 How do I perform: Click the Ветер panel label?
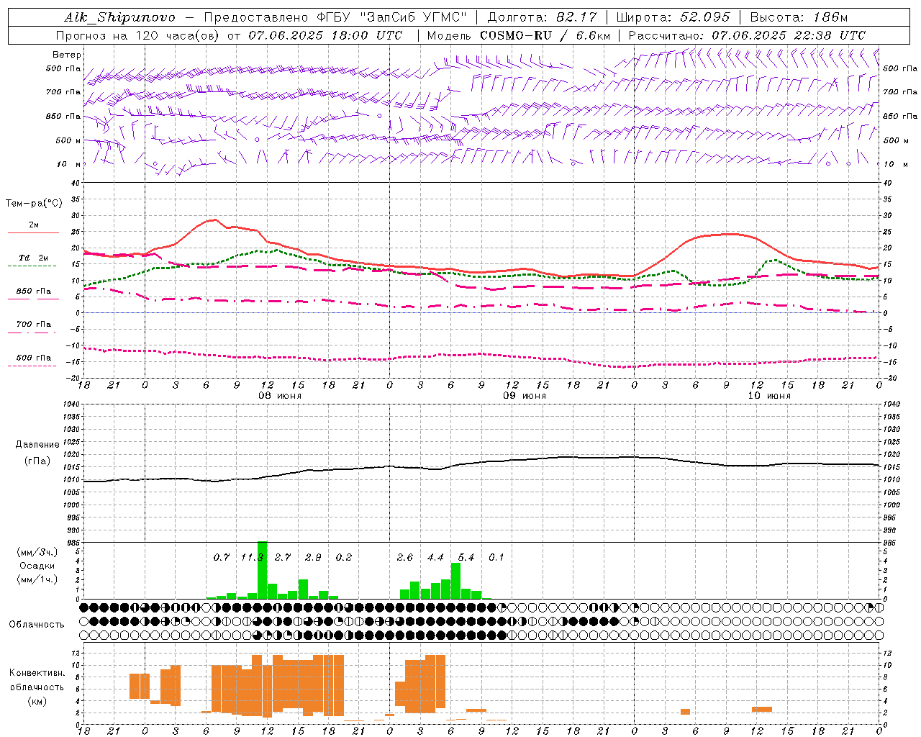(x=67, y=55)
